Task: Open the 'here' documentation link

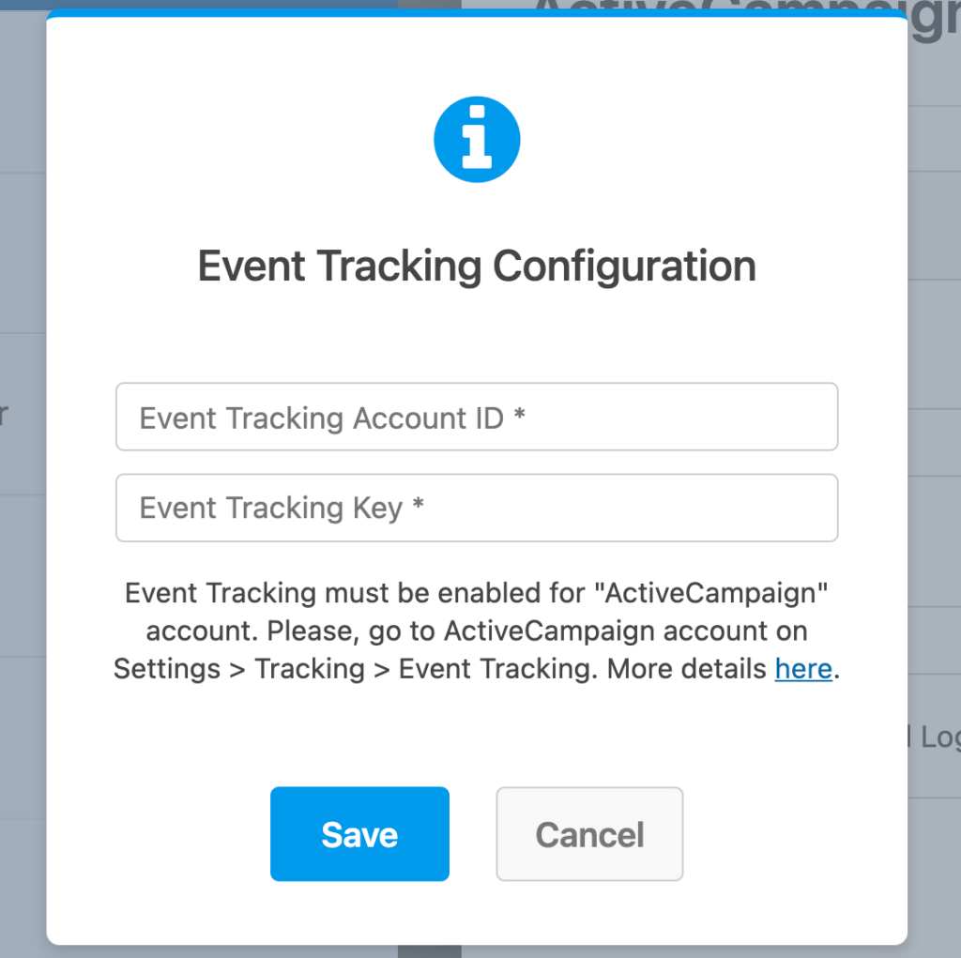Action: [x=803, y=668]
